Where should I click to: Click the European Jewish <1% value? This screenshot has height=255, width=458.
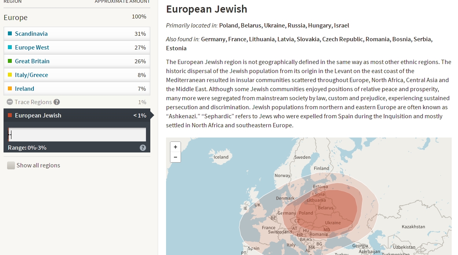click(x=140, y=116)
